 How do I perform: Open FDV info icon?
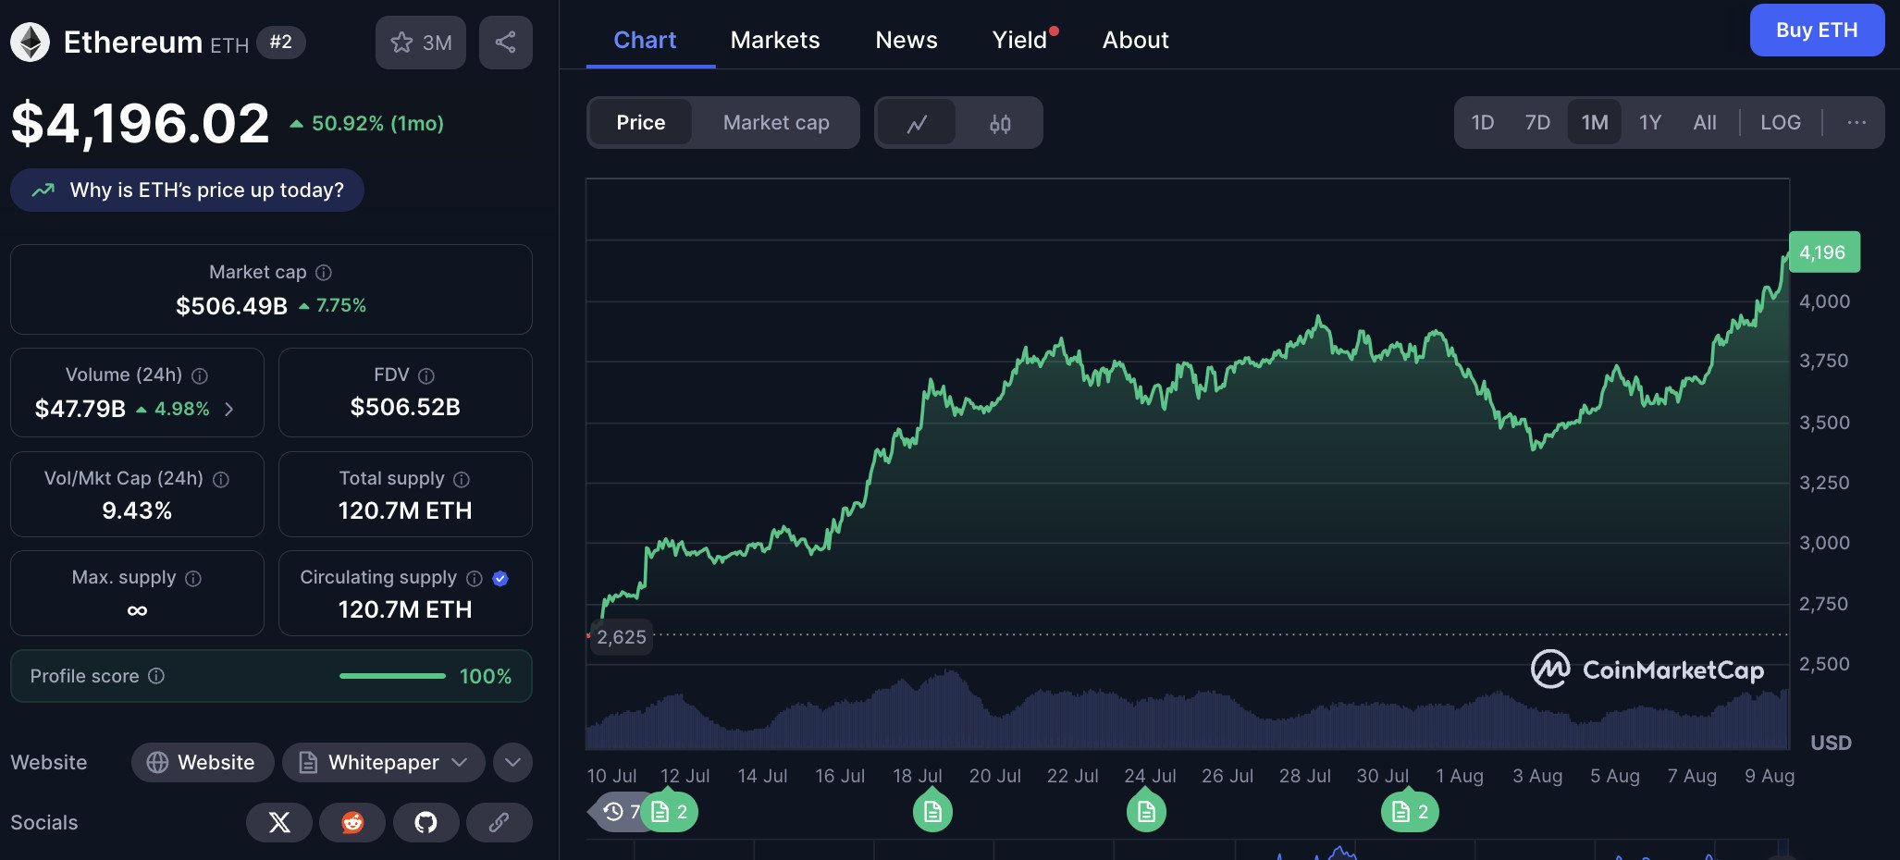pyautogui.click(x=426, y=375)
